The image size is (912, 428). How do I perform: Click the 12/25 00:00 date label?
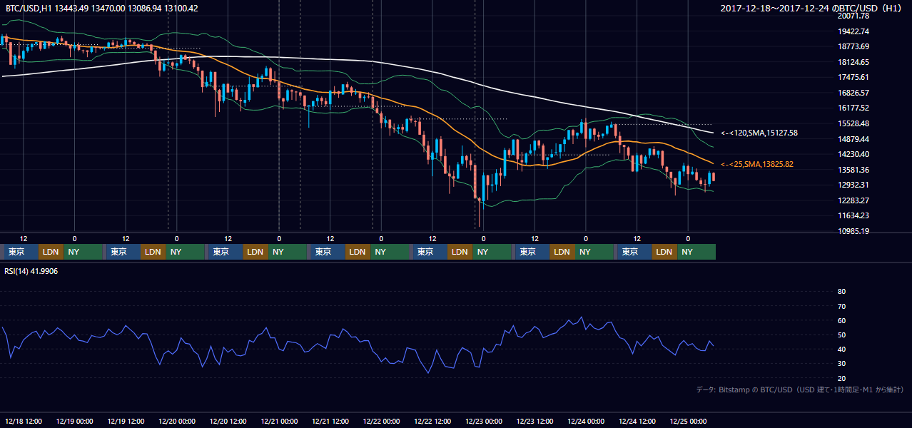click(x=688, y=421)
